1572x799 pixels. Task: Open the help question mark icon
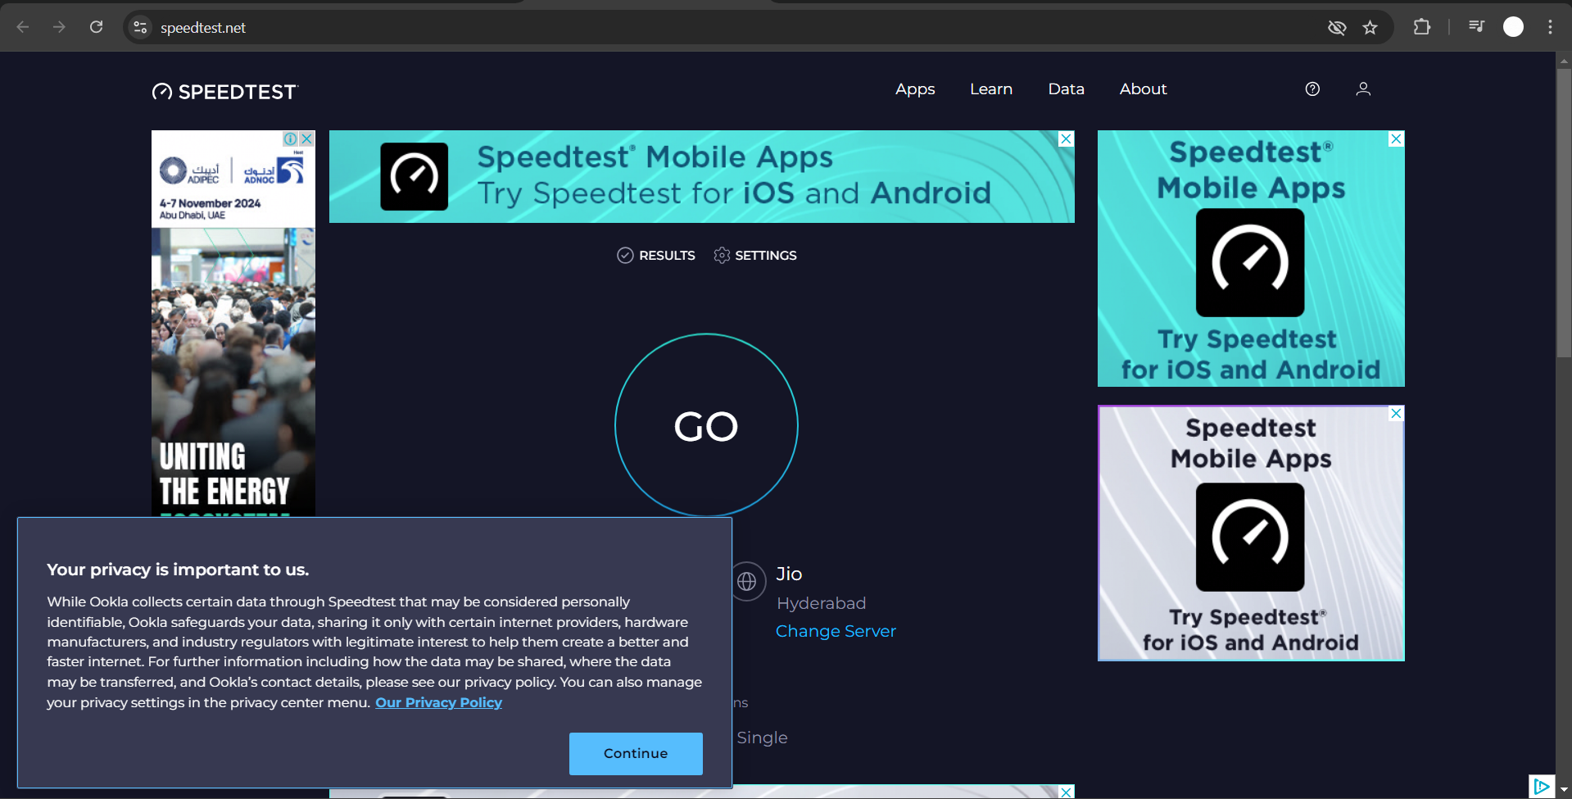coord(1312,89)
